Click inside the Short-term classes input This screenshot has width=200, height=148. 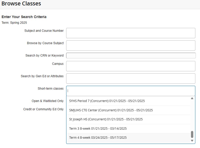130,91
